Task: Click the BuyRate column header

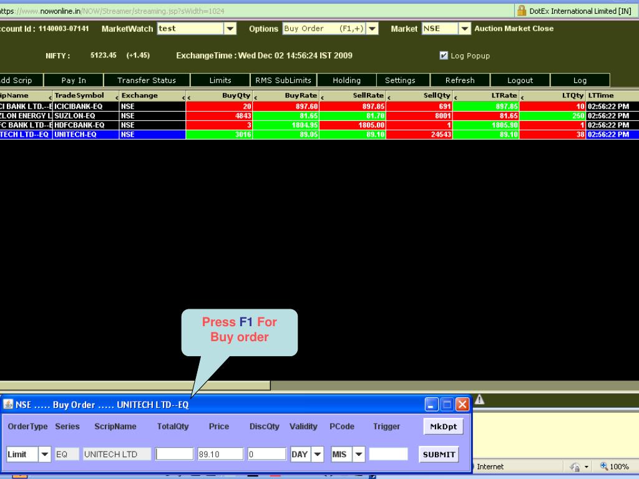Action: [286, 95]
